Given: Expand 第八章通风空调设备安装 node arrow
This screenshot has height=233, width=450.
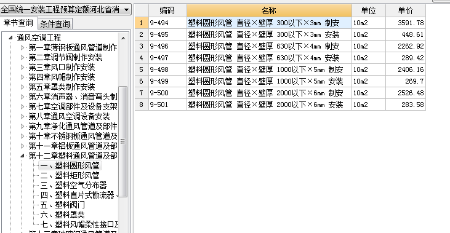Looking at the screenshot, I should (22, 116).
